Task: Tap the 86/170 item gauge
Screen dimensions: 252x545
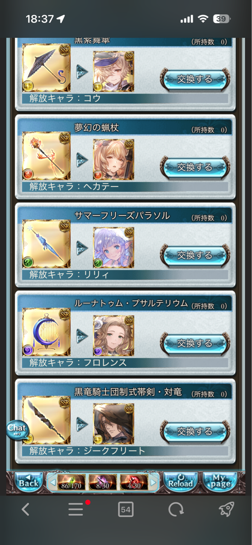Action: (71, 482)
